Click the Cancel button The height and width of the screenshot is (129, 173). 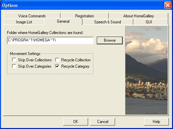[x=102, y=122]
